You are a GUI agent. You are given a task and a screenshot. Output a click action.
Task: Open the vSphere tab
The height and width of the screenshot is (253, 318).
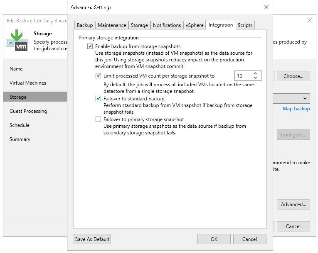(x=195, y=25)
